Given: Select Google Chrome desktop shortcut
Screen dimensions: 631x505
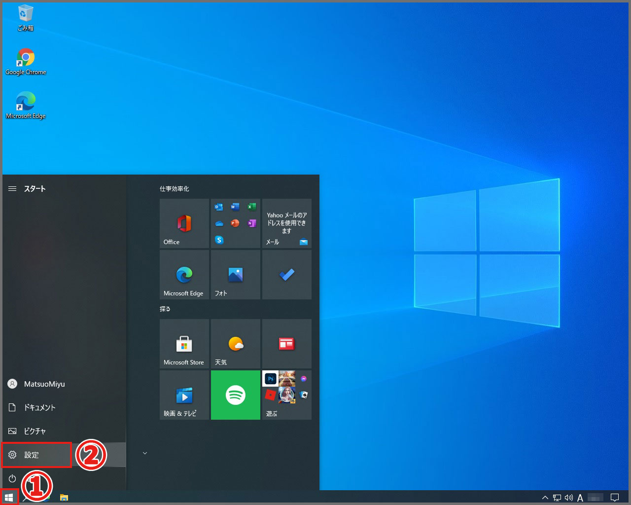Looking at the screenshot, I should click(x=26, y=62).
